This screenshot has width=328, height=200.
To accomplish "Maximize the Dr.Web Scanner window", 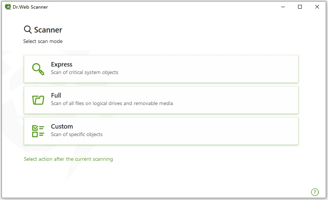I will [x=300, y=7].
